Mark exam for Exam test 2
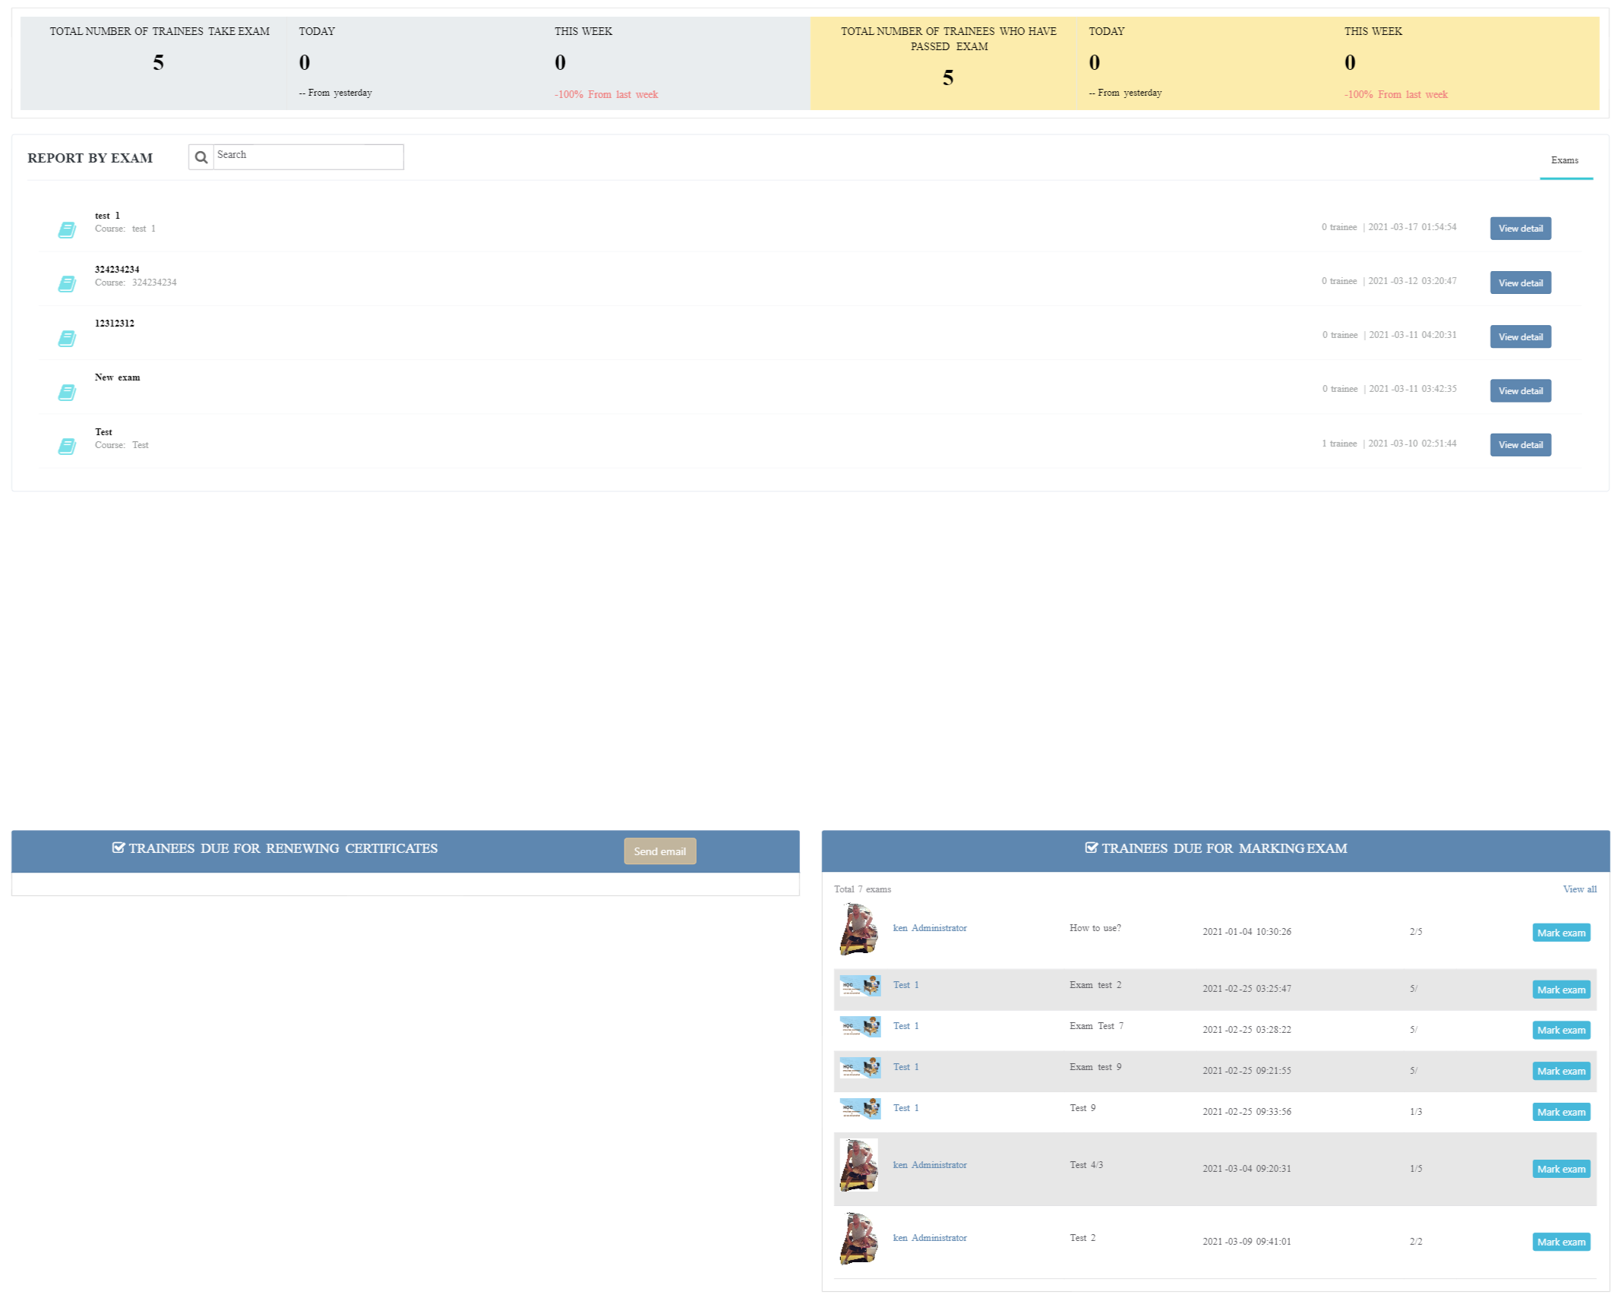Viewport: 1621px width, 1307px height. [1561, 990]
